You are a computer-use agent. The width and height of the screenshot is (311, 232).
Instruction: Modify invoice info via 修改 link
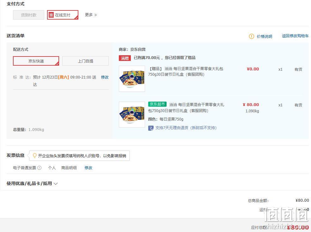click(x=88, y=168)
